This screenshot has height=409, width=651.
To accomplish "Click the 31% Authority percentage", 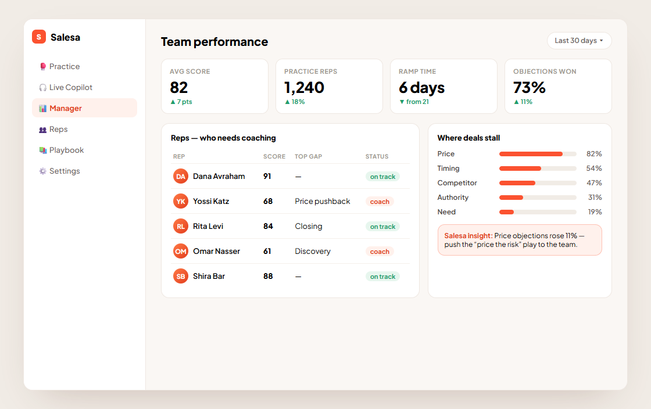I will (x=595, y=198).
